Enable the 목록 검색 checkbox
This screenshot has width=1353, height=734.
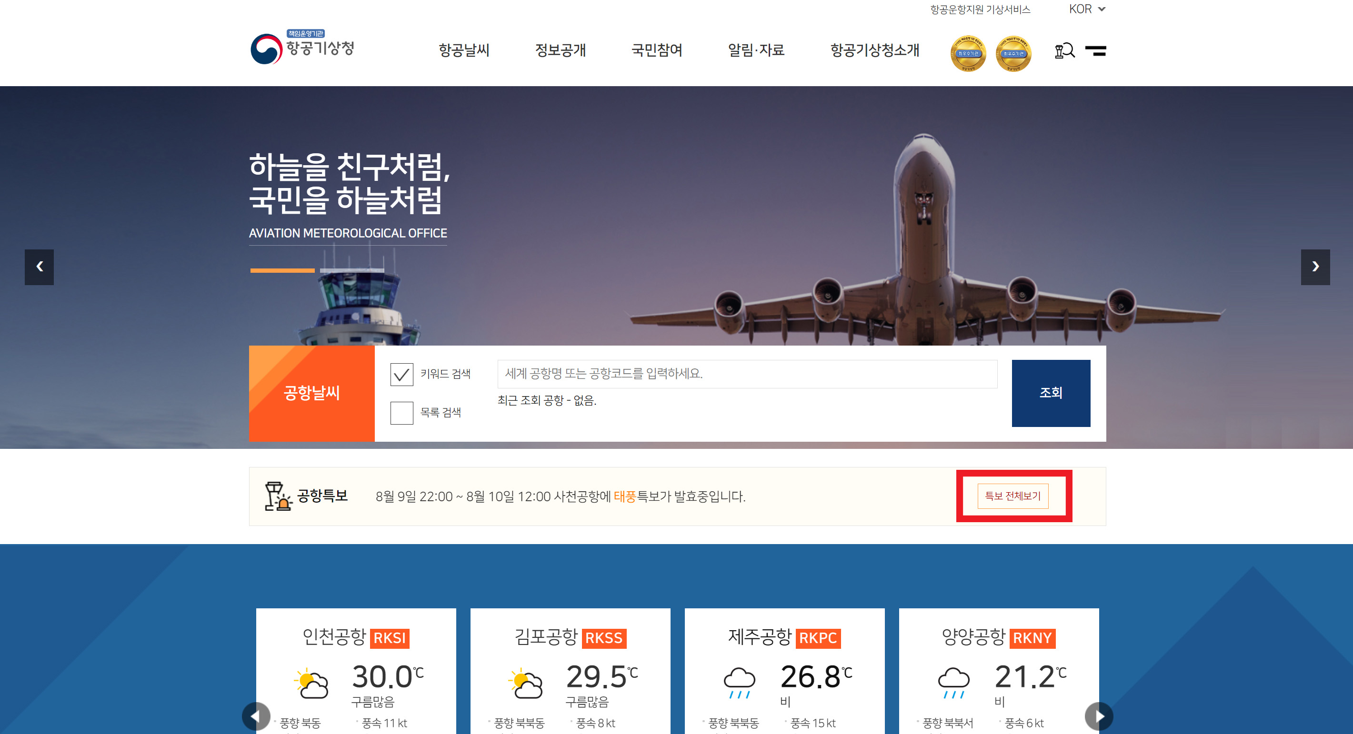402,414
